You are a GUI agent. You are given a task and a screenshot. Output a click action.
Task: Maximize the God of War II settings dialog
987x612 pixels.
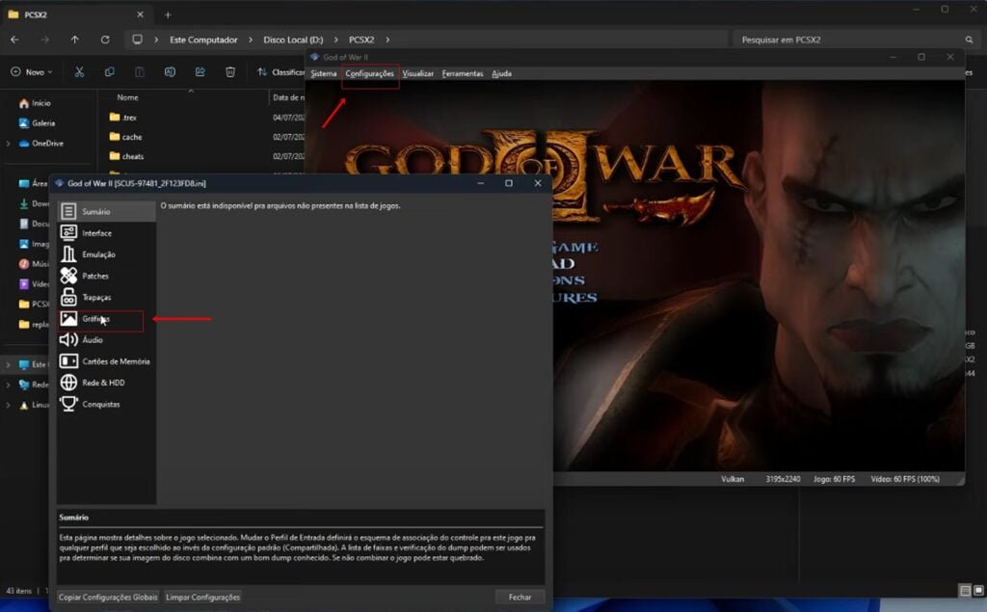click(x=509, y=183)
